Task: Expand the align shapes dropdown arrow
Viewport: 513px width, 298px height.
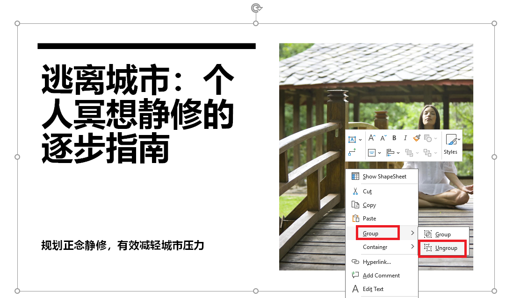Action: pyautogui.click(x=398, y=153)
